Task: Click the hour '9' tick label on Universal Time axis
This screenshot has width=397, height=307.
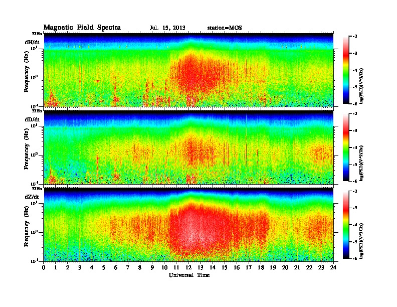Action: click(152, 268)
